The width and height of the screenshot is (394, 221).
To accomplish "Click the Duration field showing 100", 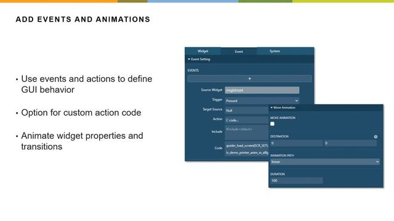I will click(297, 180).
